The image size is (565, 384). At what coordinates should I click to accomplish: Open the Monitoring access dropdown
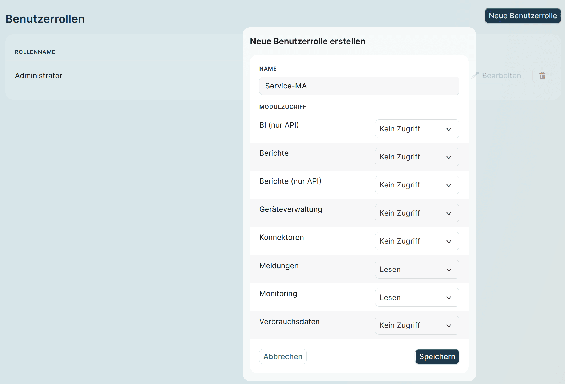tap(417, 297)
